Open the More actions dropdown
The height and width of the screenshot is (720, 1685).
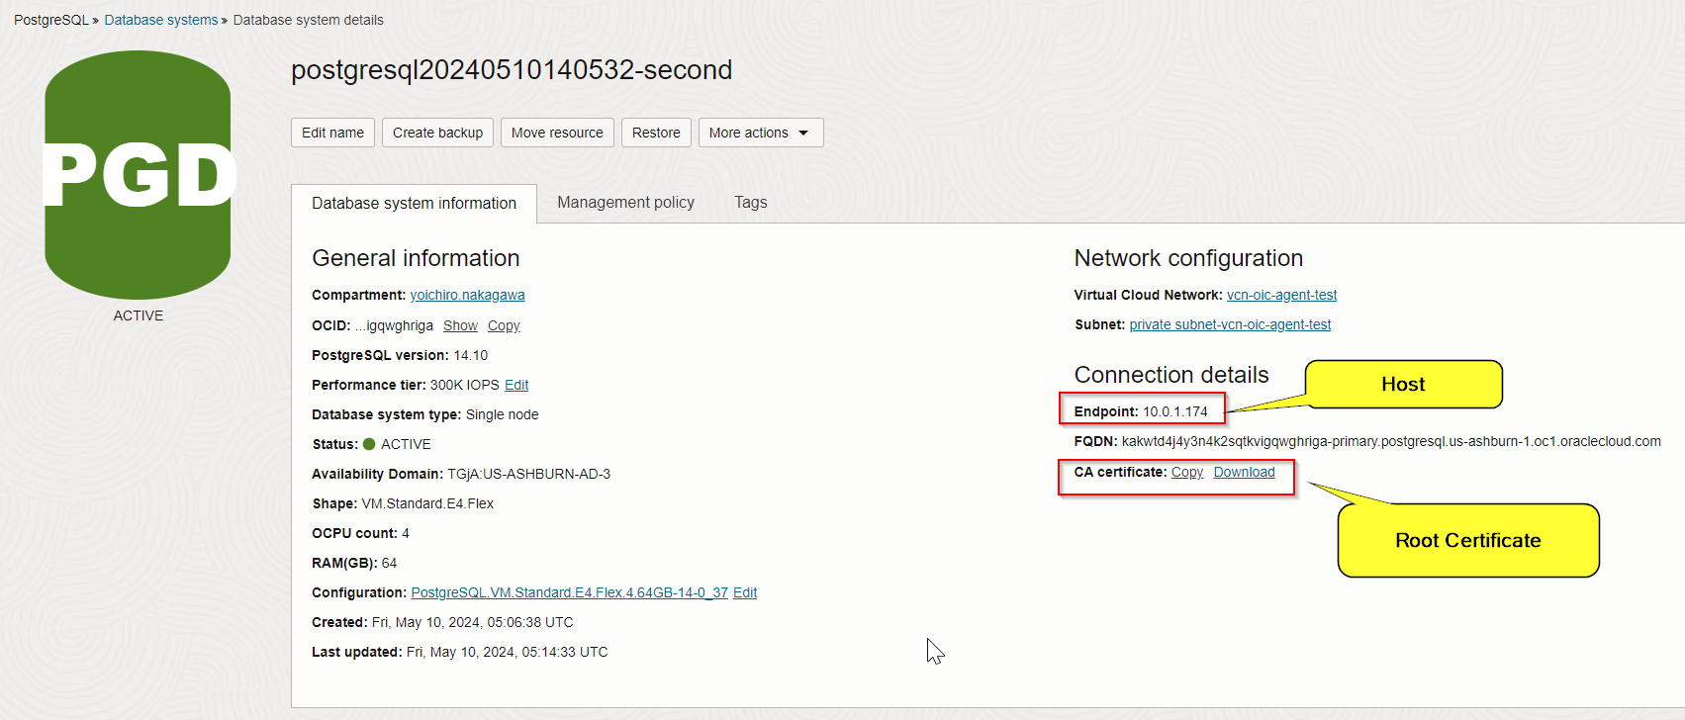(x=761, y=133)
